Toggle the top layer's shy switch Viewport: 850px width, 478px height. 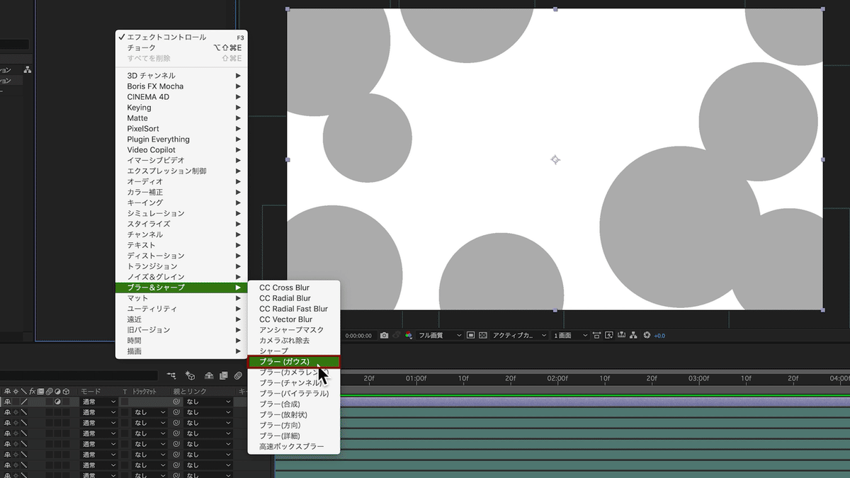point(8,402)
